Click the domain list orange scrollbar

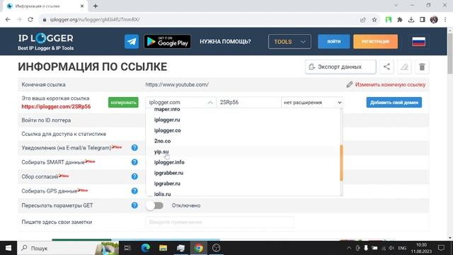(x=341, y=163)
